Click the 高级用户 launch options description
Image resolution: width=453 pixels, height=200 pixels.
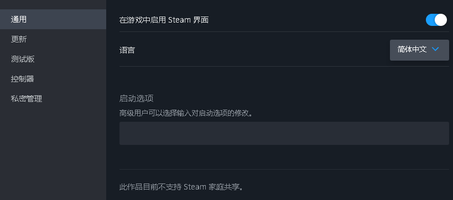[x=186, y=113]
